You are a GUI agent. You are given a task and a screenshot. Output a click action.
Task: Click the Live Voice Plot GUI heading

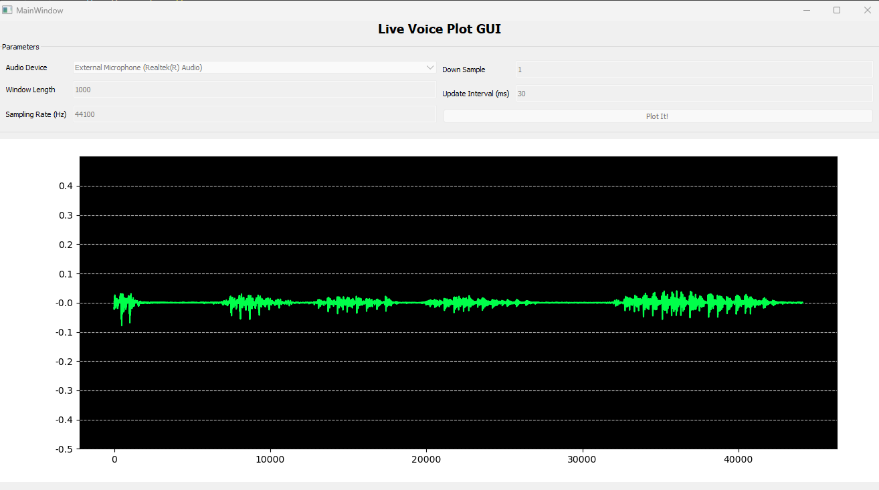pyautogui.click(x=439, y=29)
